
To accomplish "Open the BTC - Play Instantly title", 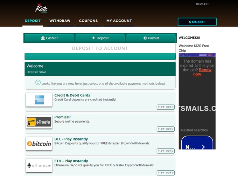I will tap(71, 139).
